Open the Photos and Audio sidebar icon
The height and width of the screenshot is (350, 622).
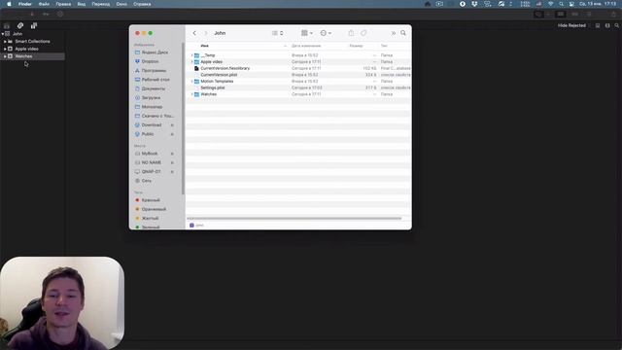[20, 26]
